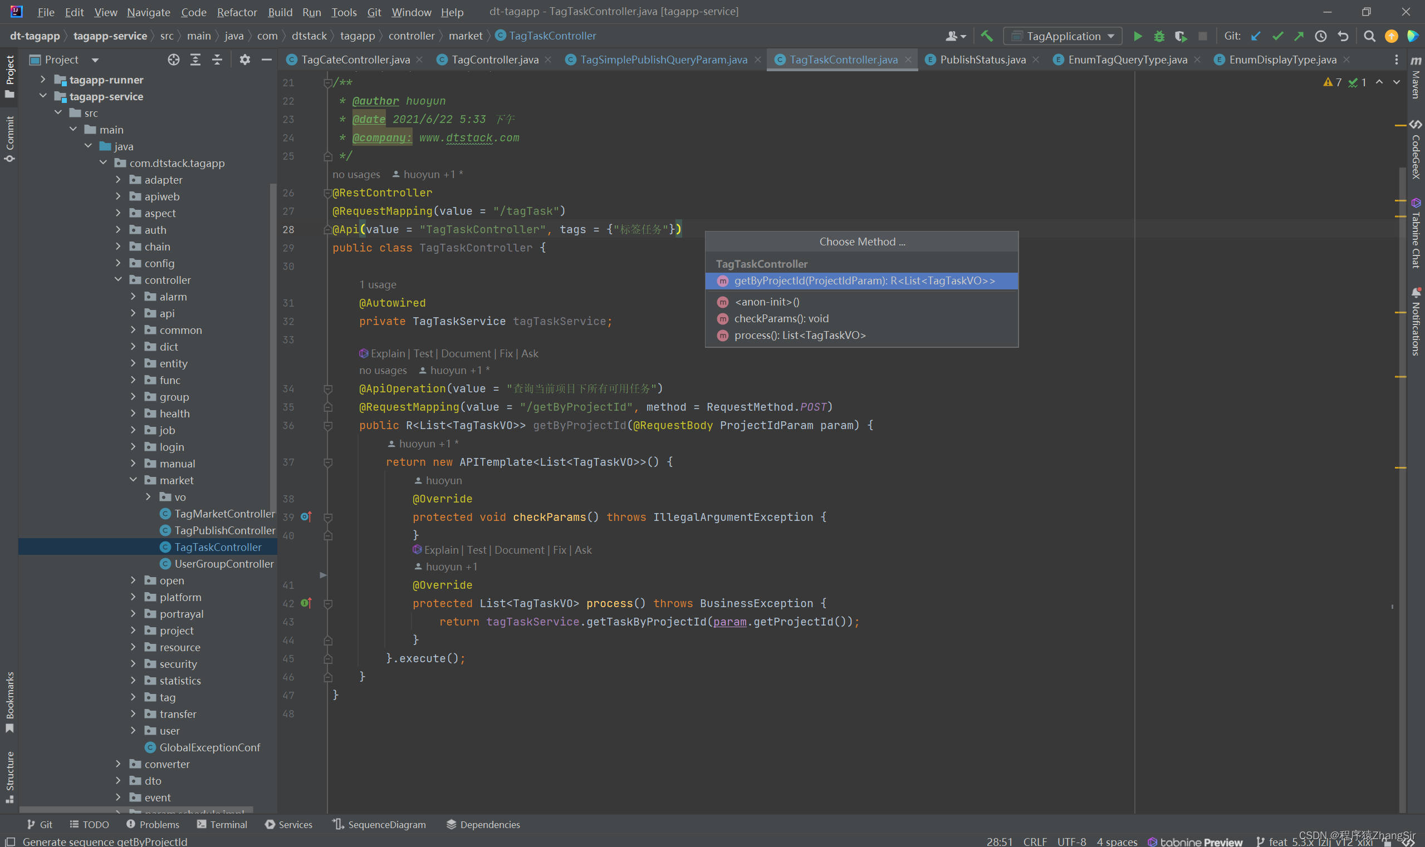Start debugging with the bug icon
The width and height of the screenshot is (1425, 847).
point(1159,36)
